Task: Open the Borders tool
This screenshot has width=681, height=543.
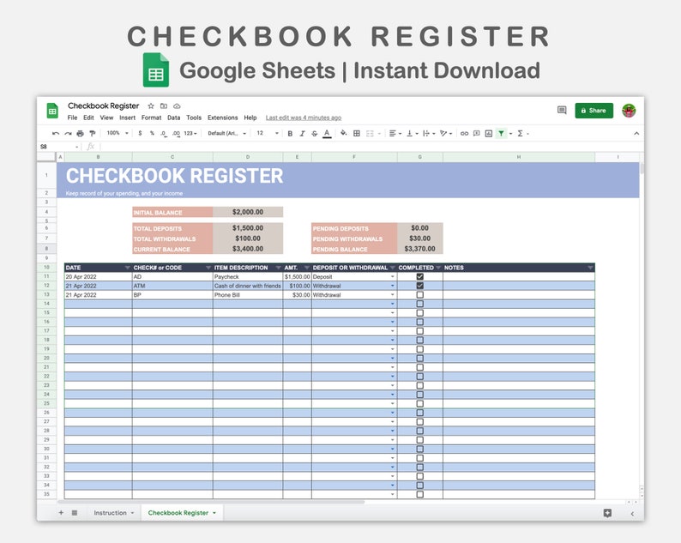Action: [357, 133]
